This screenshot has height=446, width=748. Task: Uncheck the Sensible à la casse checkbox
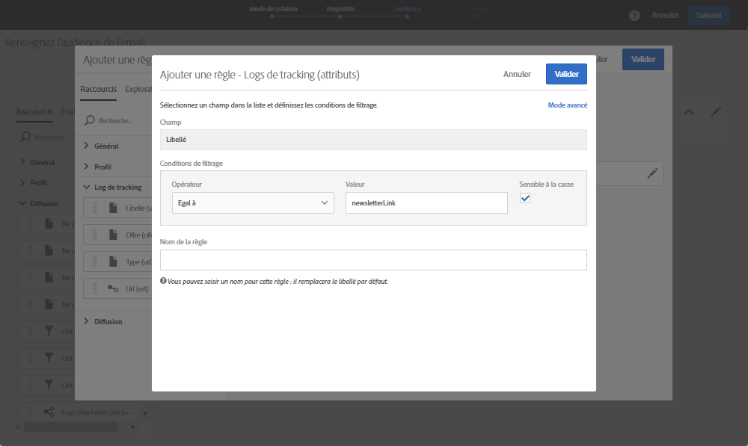click(525, 198)
